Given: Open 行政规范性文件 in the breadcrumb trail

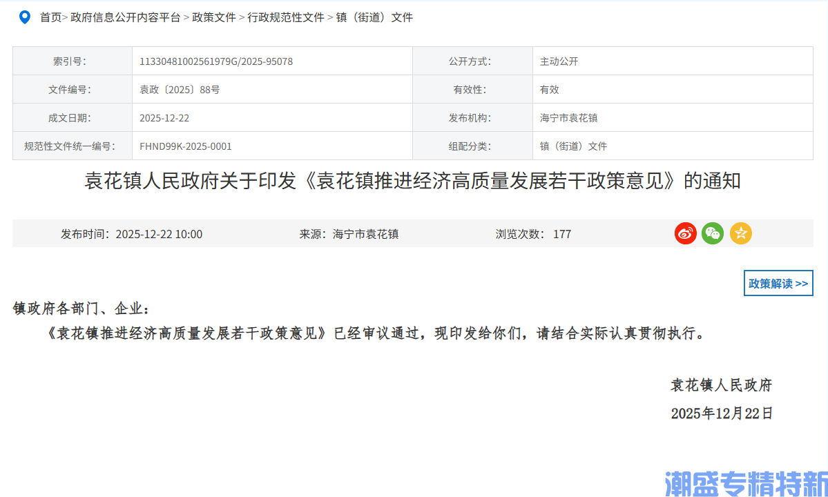Looking at the screenshot, I should (x=286, y=17).
